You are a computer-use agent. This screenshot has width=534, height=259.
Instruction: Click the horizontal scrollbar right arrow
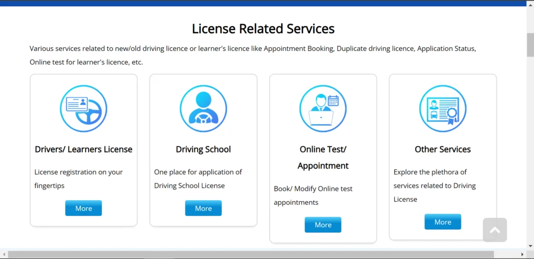[x=523, y=255]
